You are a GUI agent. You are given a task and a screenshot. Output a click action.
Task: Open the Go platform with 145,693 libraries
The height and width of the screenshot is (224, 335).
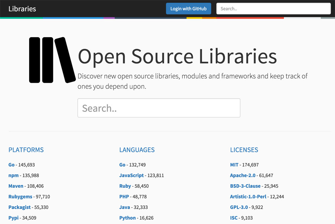pos(11,165)
